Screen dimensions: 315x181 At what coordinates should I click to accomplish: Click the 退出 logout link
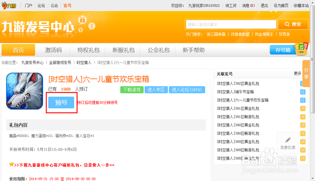click(264, 6)
